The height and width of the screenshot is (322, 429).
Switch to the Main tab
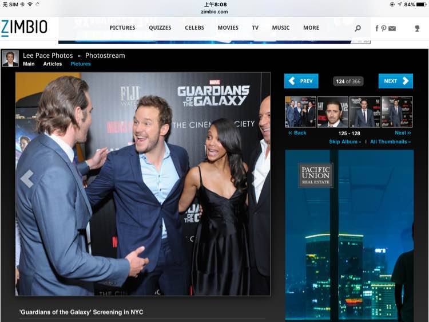point(29,64)
